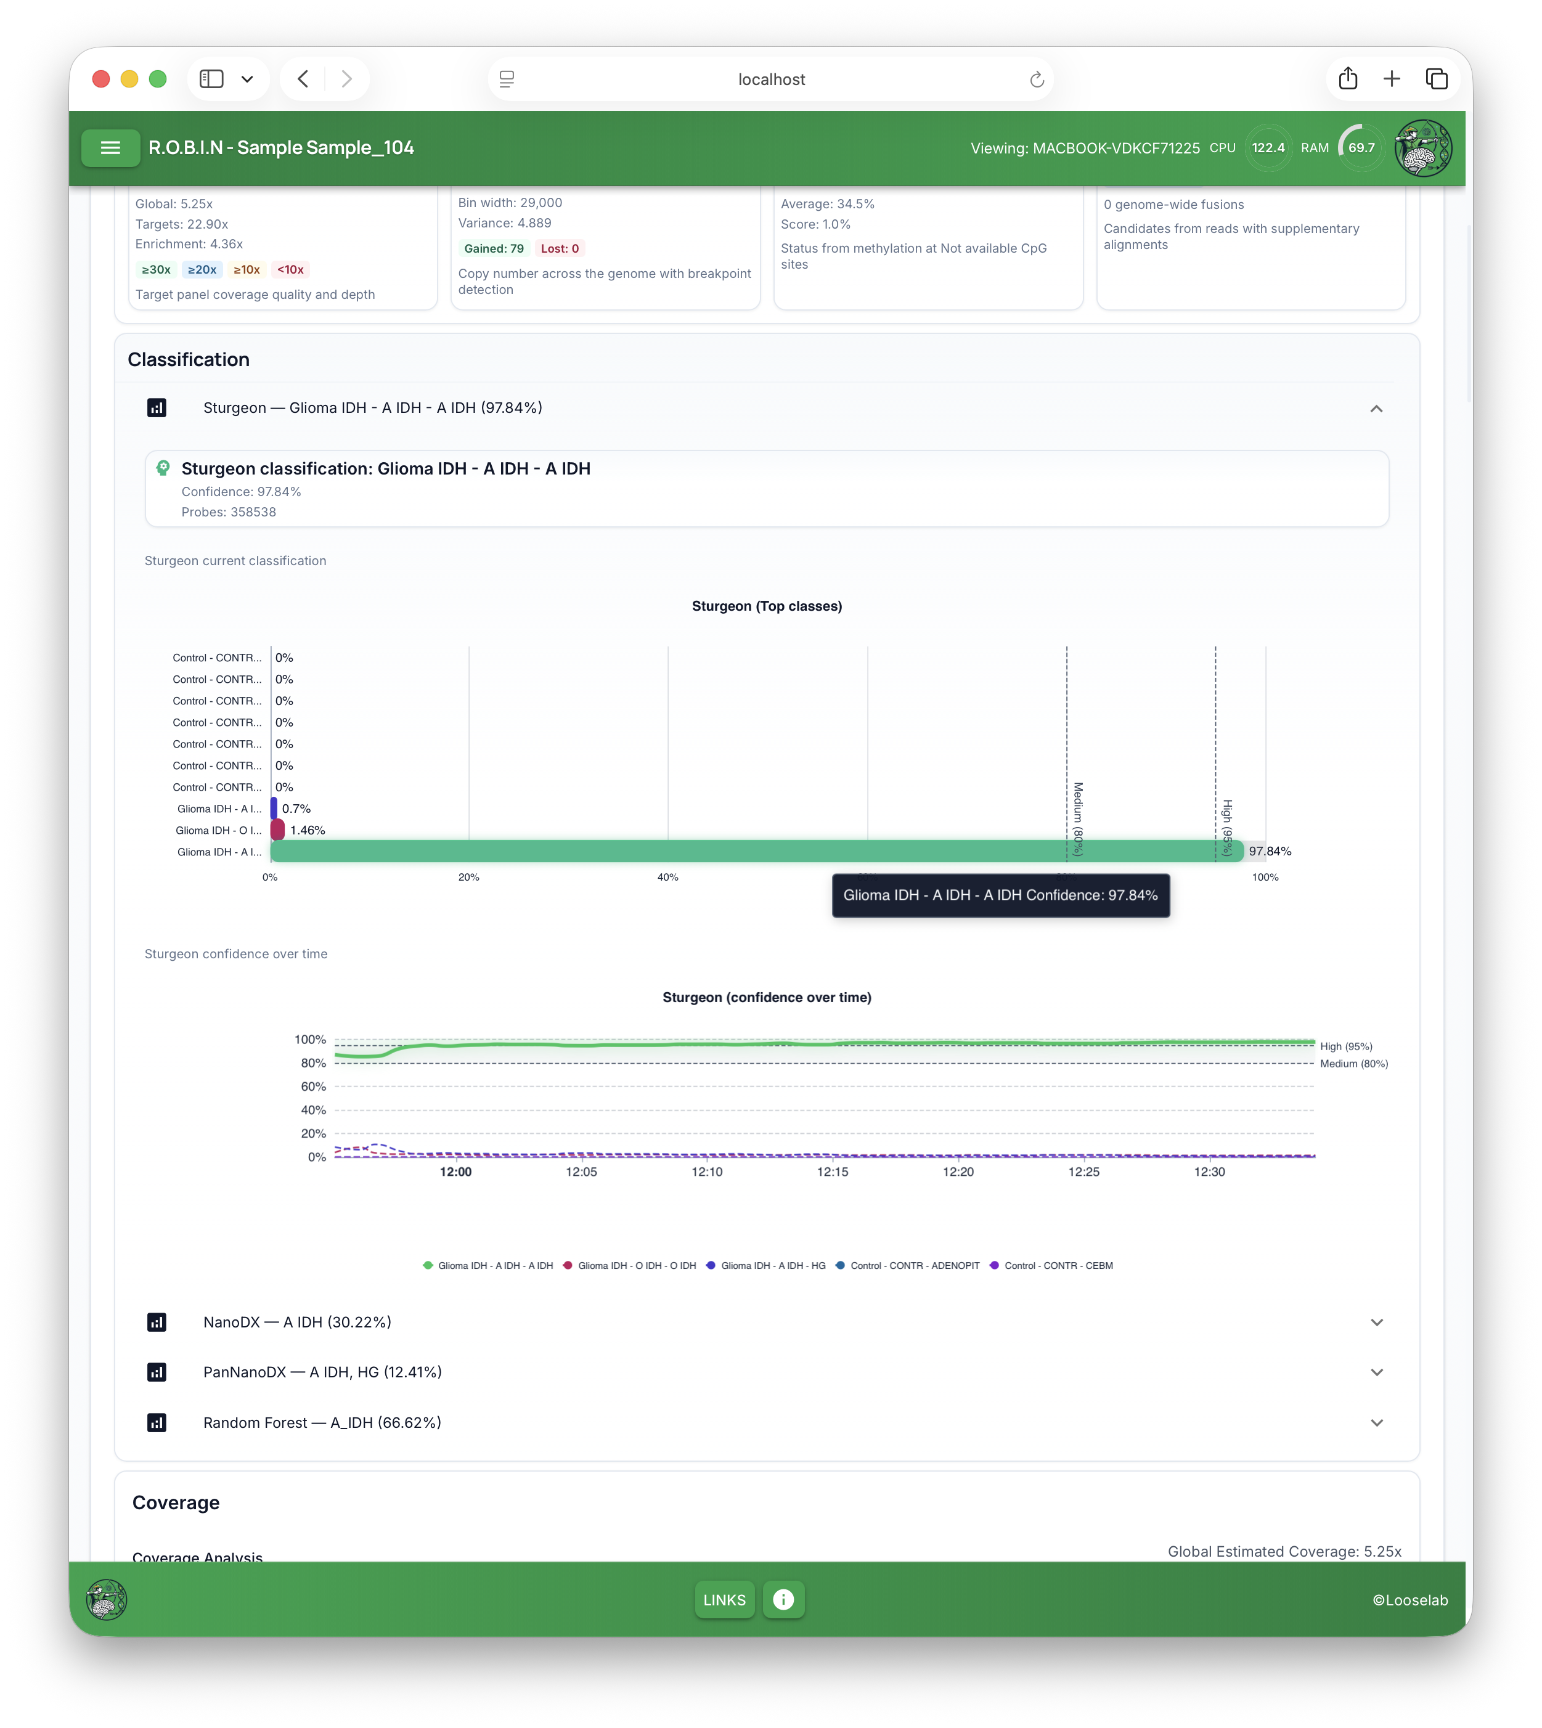Click the chart icon beside the NanoDX row

157,1322
